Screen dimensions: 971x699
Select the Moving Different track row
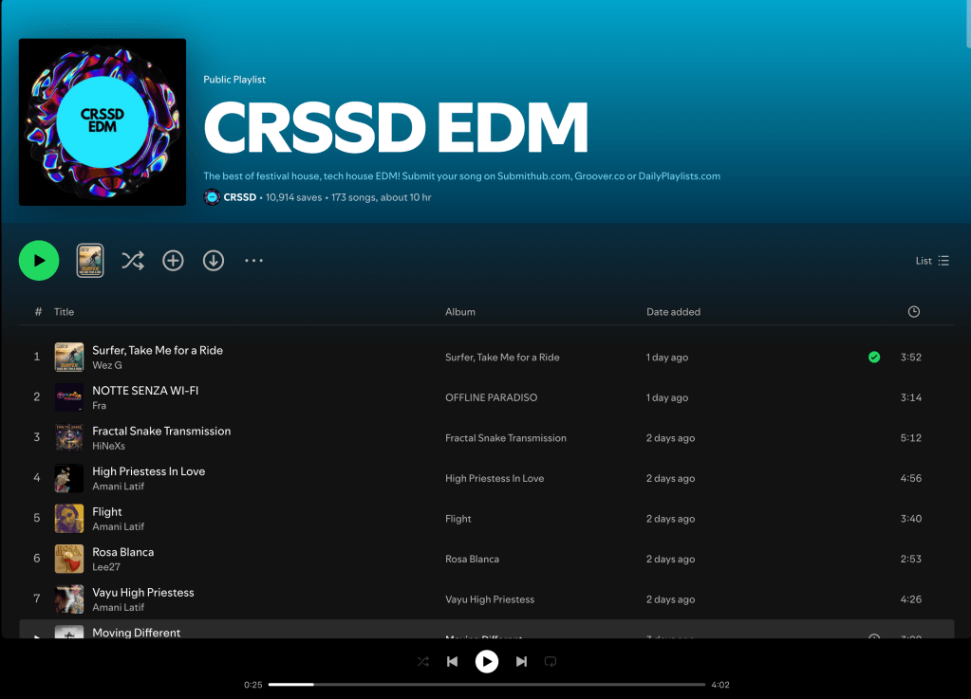coord(487,629)
